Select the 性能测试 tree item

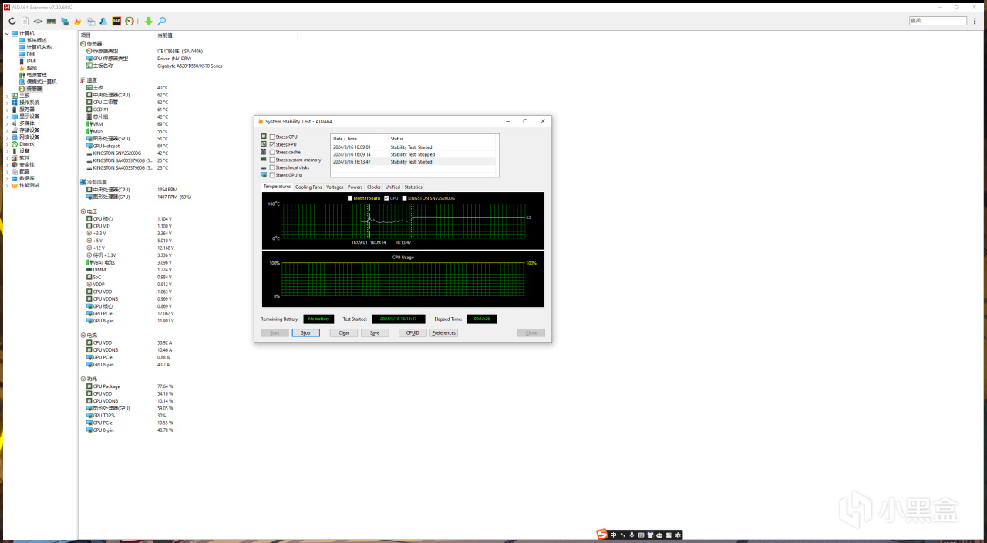pyautogui.click(x=29, y=186)
